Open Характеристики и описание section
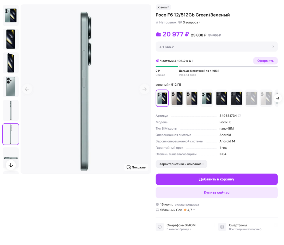 181,164
